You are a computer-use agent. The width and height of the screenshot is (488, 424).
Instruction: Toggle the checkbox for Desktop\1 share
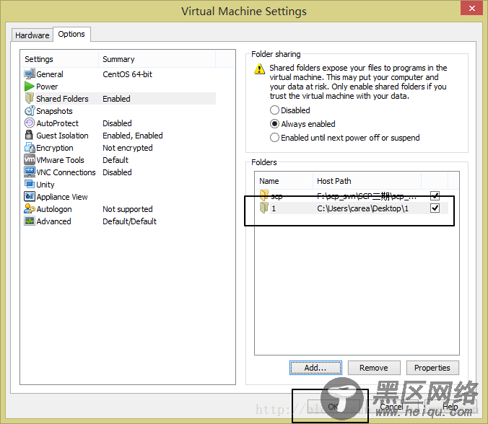coord(435,208)
